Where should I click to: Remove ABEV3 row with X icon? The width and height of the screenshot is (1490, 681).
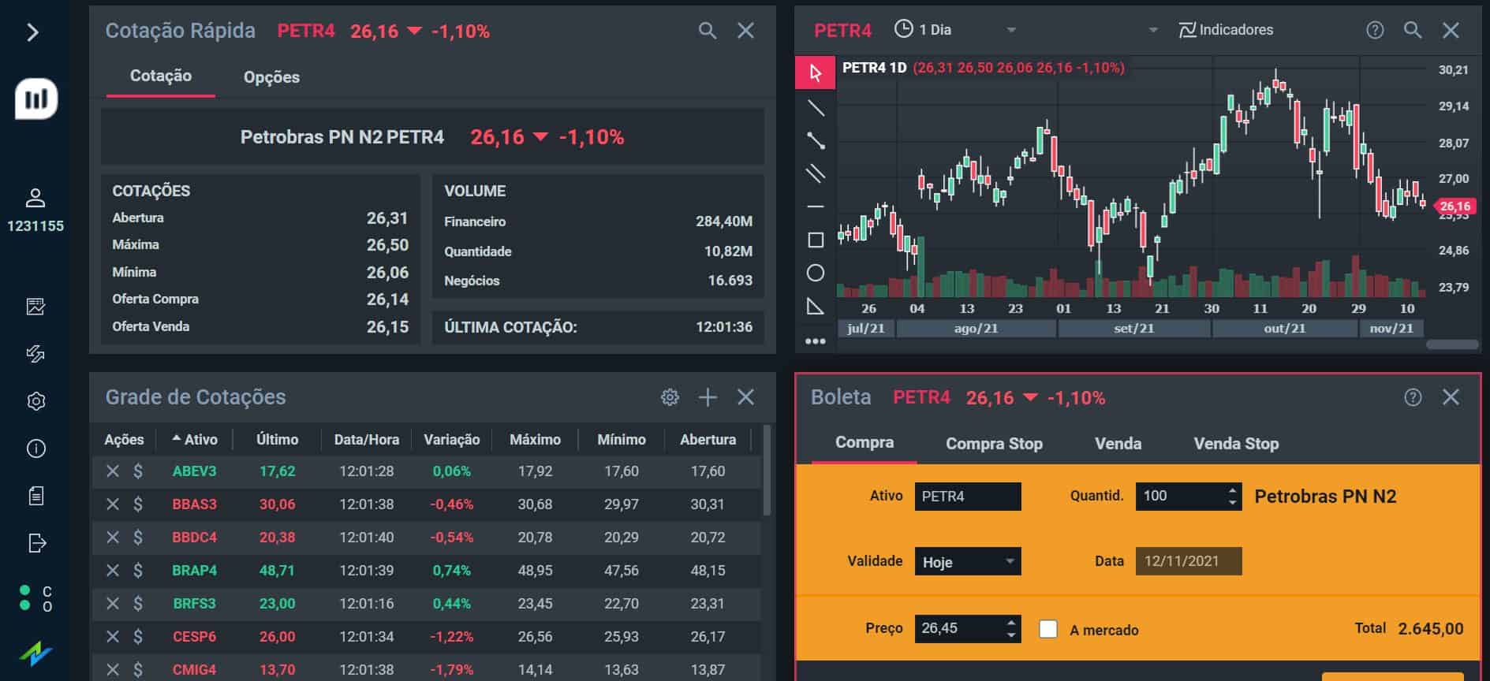113,471
